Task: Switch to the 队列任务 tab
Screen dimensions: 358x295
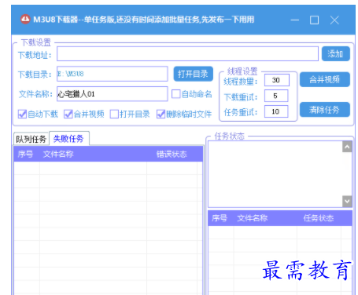Action: [x=31, y=139]
